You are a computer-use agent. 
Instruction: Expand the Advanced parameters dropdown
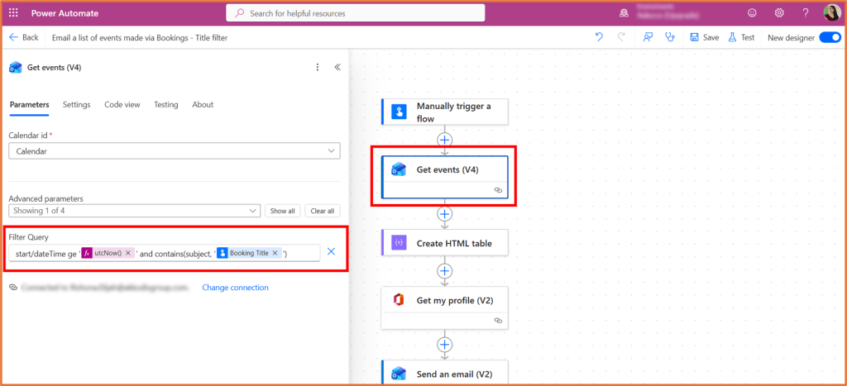coord(135,211)
